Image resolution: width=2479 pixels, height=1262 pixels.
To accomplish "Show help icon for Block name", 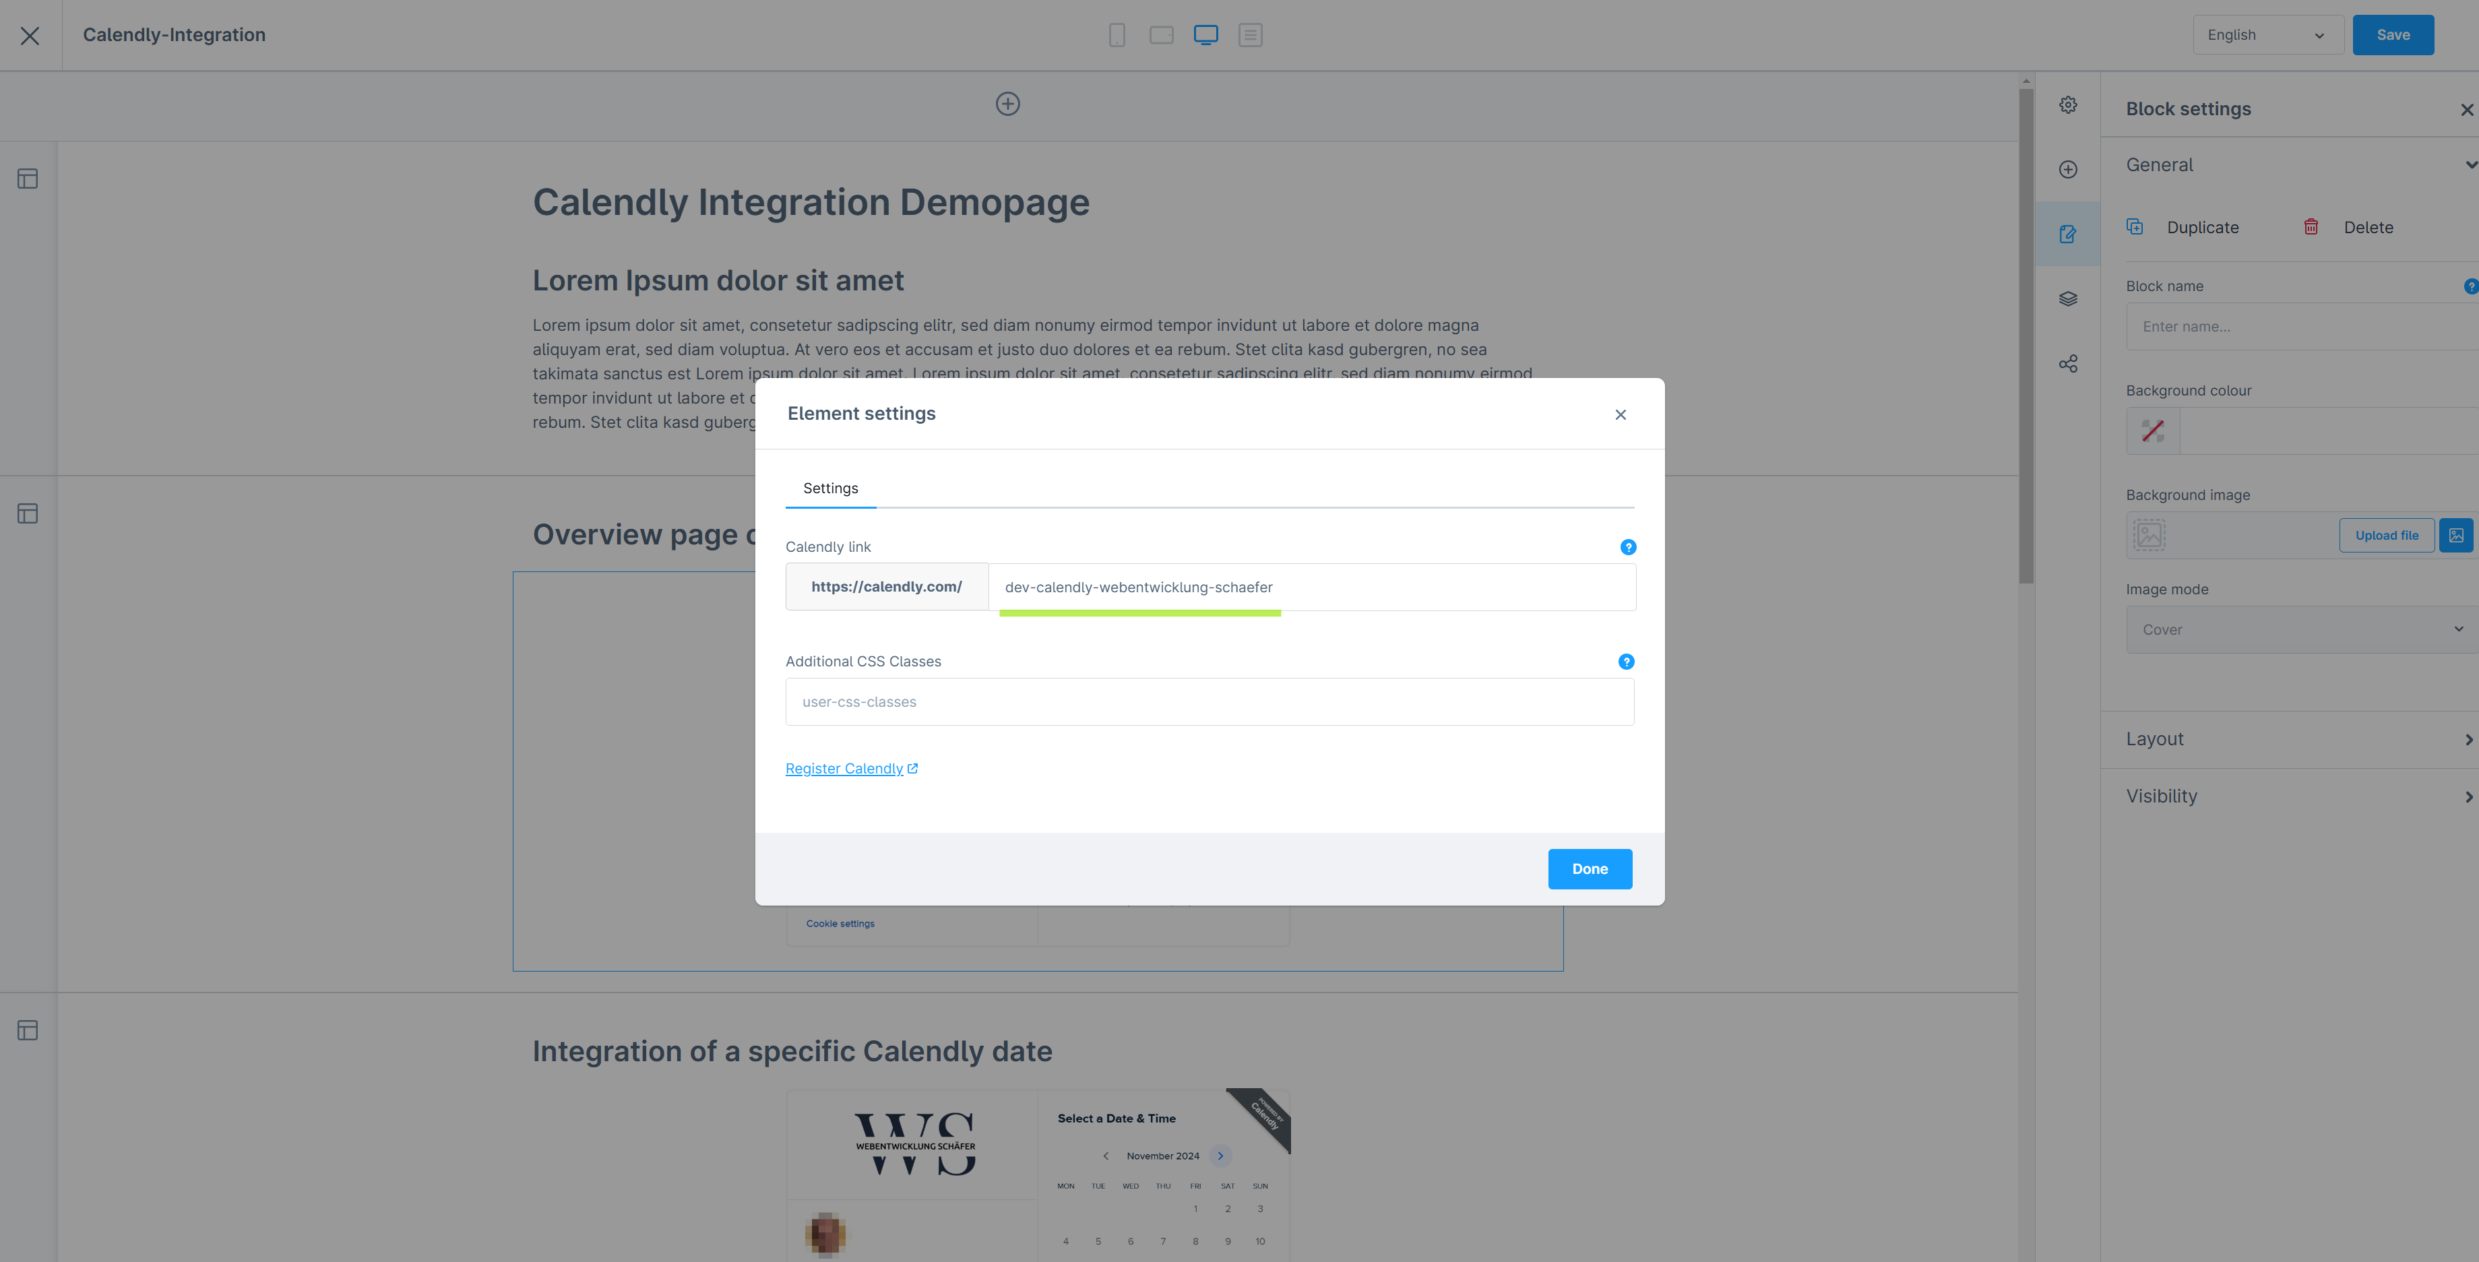I will click(2472, 286).
